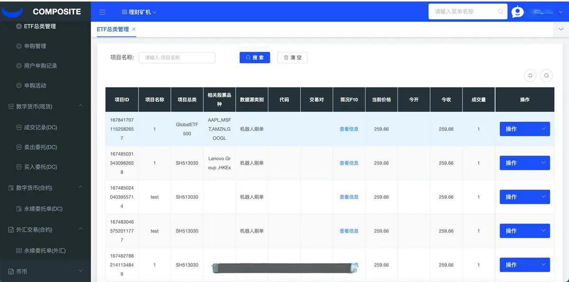This screenshot has height=282, width=569.
Task: Toggle the sidebar hamburger menu icon
Action: [x=102, y=12]
